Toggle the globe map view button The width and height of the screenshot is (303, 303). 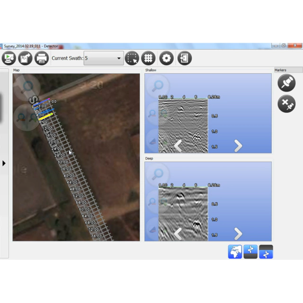235,252
